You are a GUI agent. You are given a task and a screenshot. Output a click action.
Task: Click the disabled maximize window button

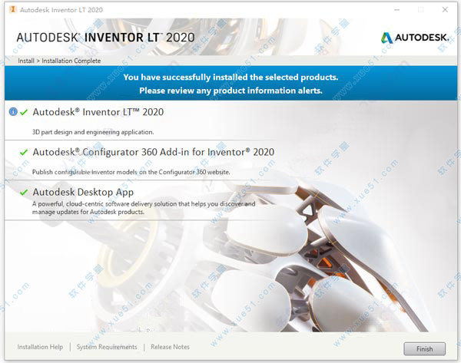421,10
